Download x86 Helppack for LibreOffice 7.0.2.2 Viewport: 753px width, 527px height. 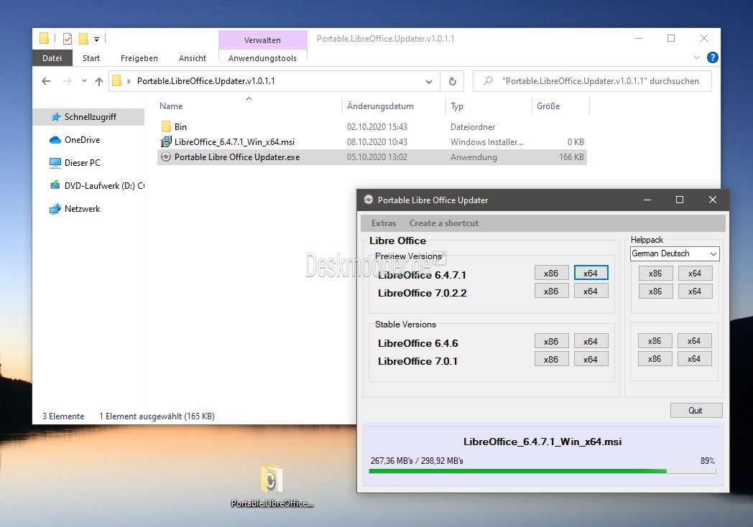click(655, 291)
